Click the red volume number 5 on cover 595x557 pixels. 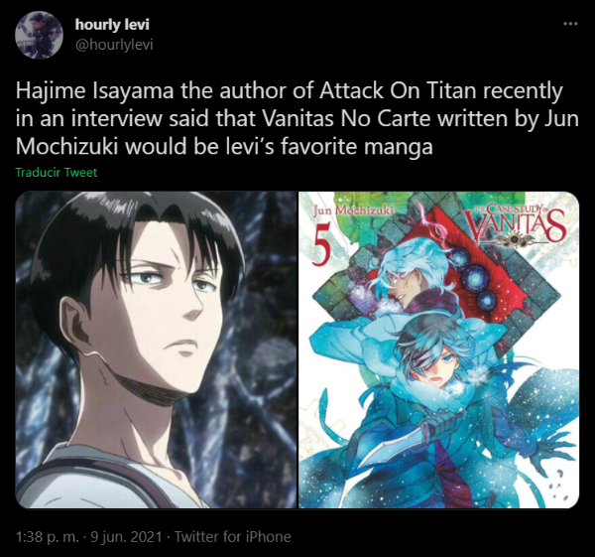(x=321, y=246)
